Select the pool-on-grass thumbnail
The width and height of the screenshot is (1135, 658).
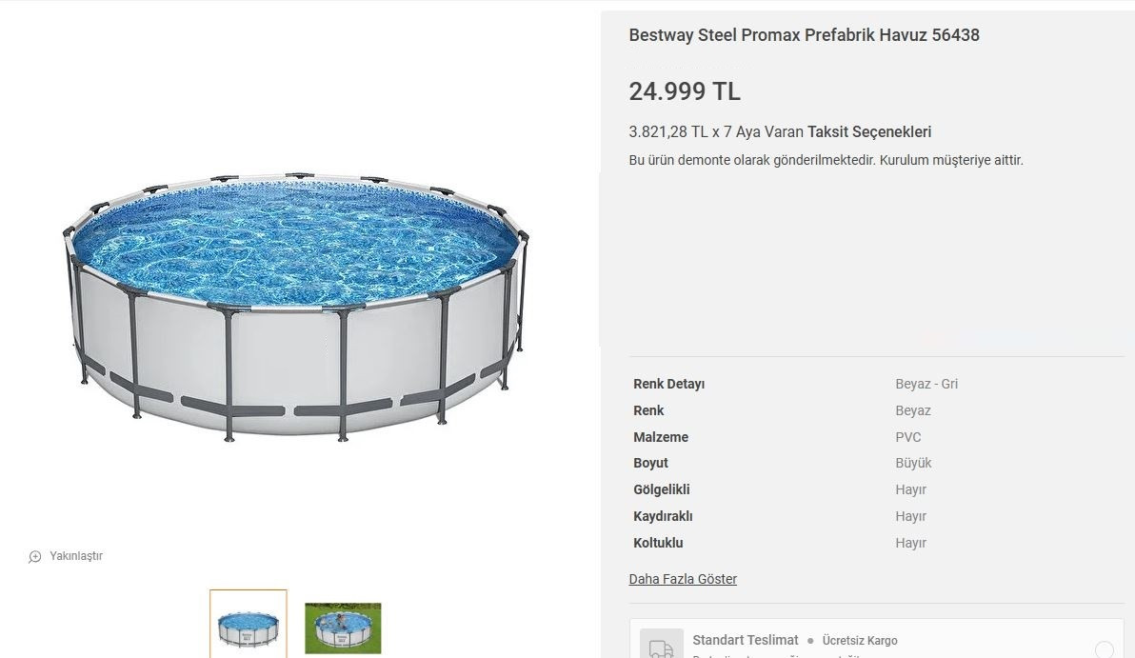[x=343, y=627]
